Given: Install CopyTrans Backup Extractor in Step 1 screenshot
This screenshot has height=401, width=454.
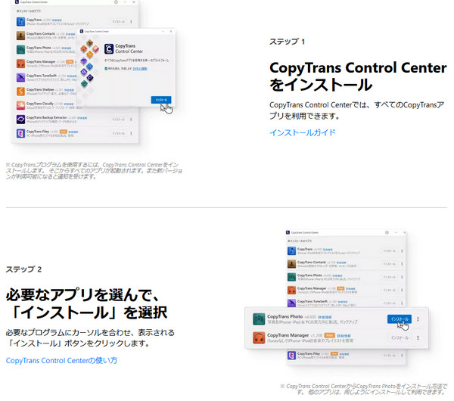Looking at the screenshot, I should [x=119, y=120].
